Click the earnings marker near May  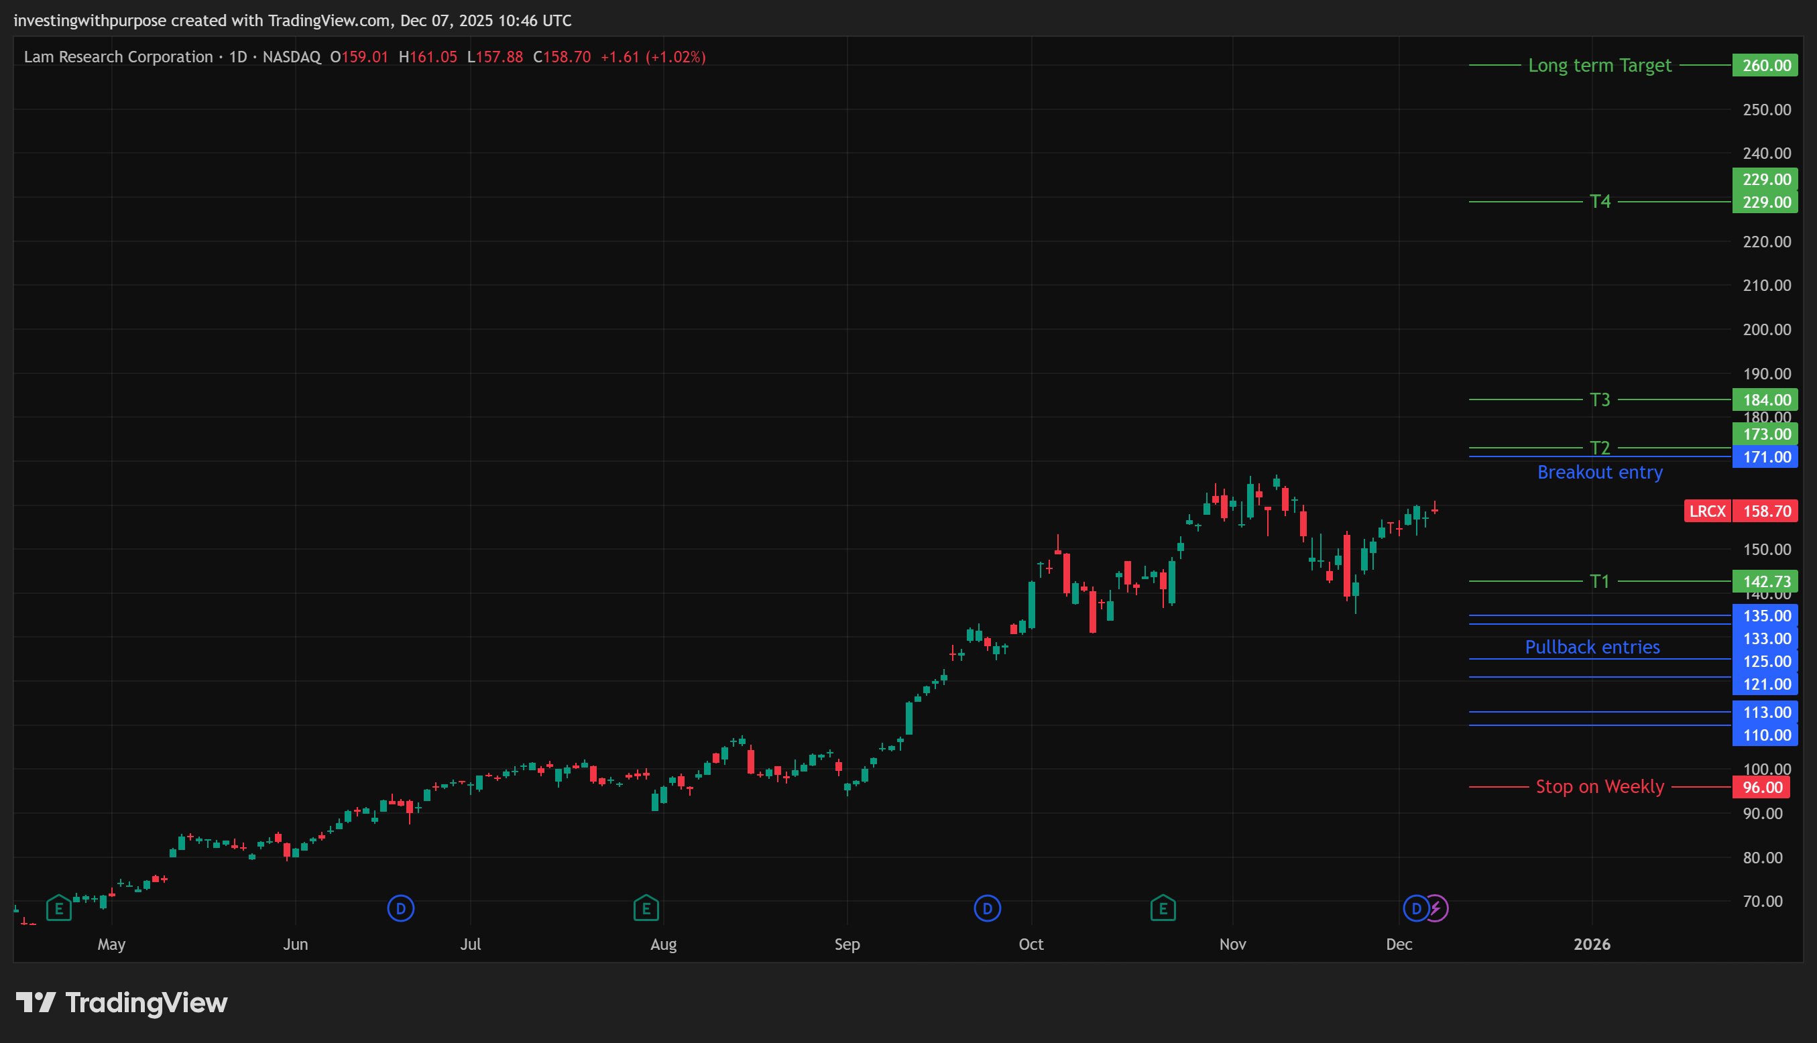pos(59,909)
